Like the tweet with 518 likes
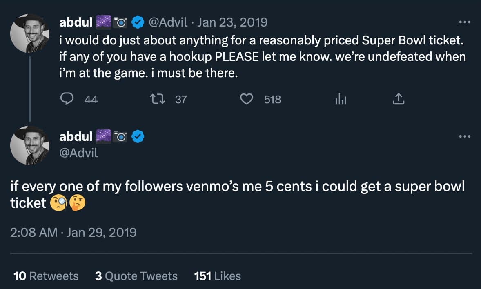481x289 pixels. pyautogui.click(x=246, y=99)
